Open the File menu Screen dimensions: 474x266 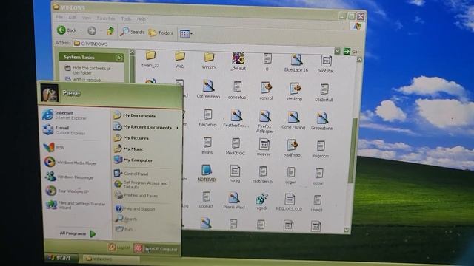click(x=59, y=17)
